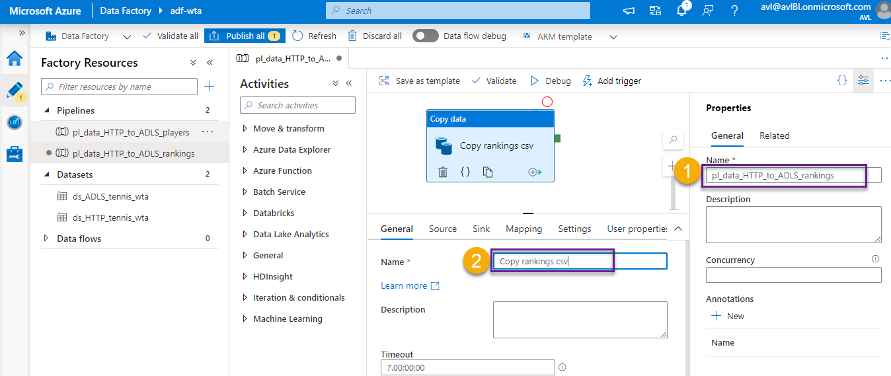
Task: Switch to the Sink tab
Action: [481, 229]
